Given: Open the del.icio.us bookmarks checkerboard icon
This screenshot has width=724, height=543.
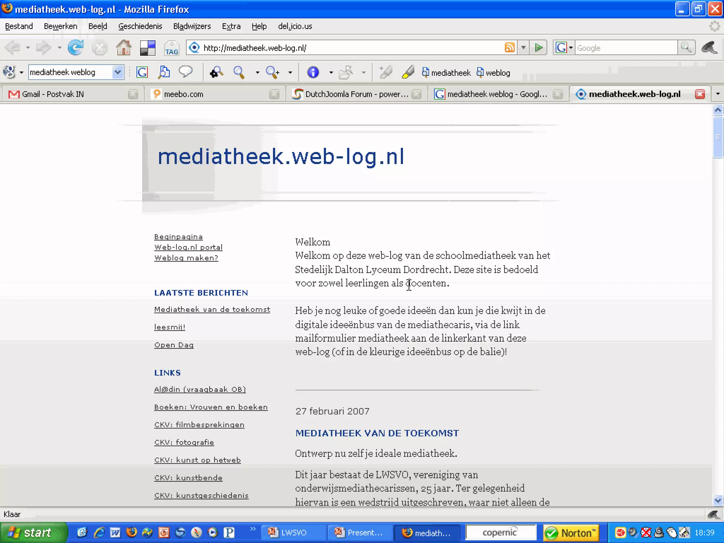Looking at the screenshot, I should pos(147,48).
